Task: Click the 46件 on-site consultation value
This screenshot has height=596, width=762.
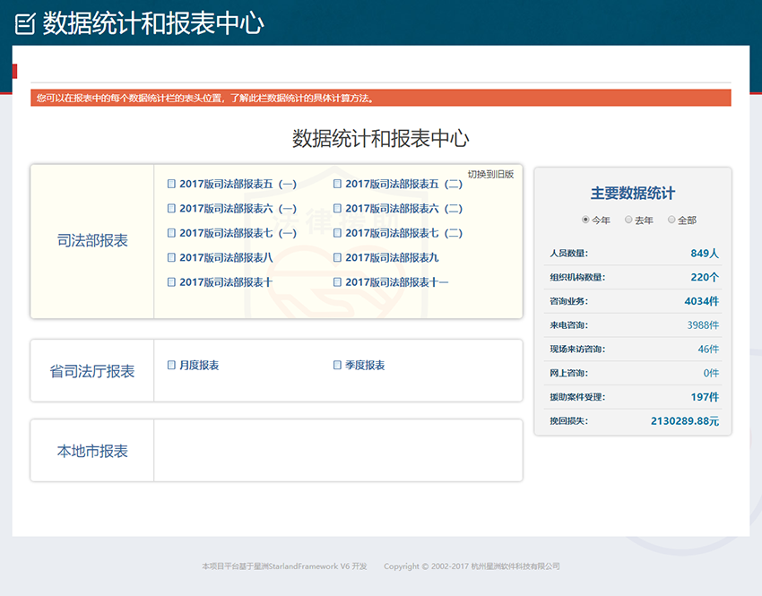Action: (708, 349)
